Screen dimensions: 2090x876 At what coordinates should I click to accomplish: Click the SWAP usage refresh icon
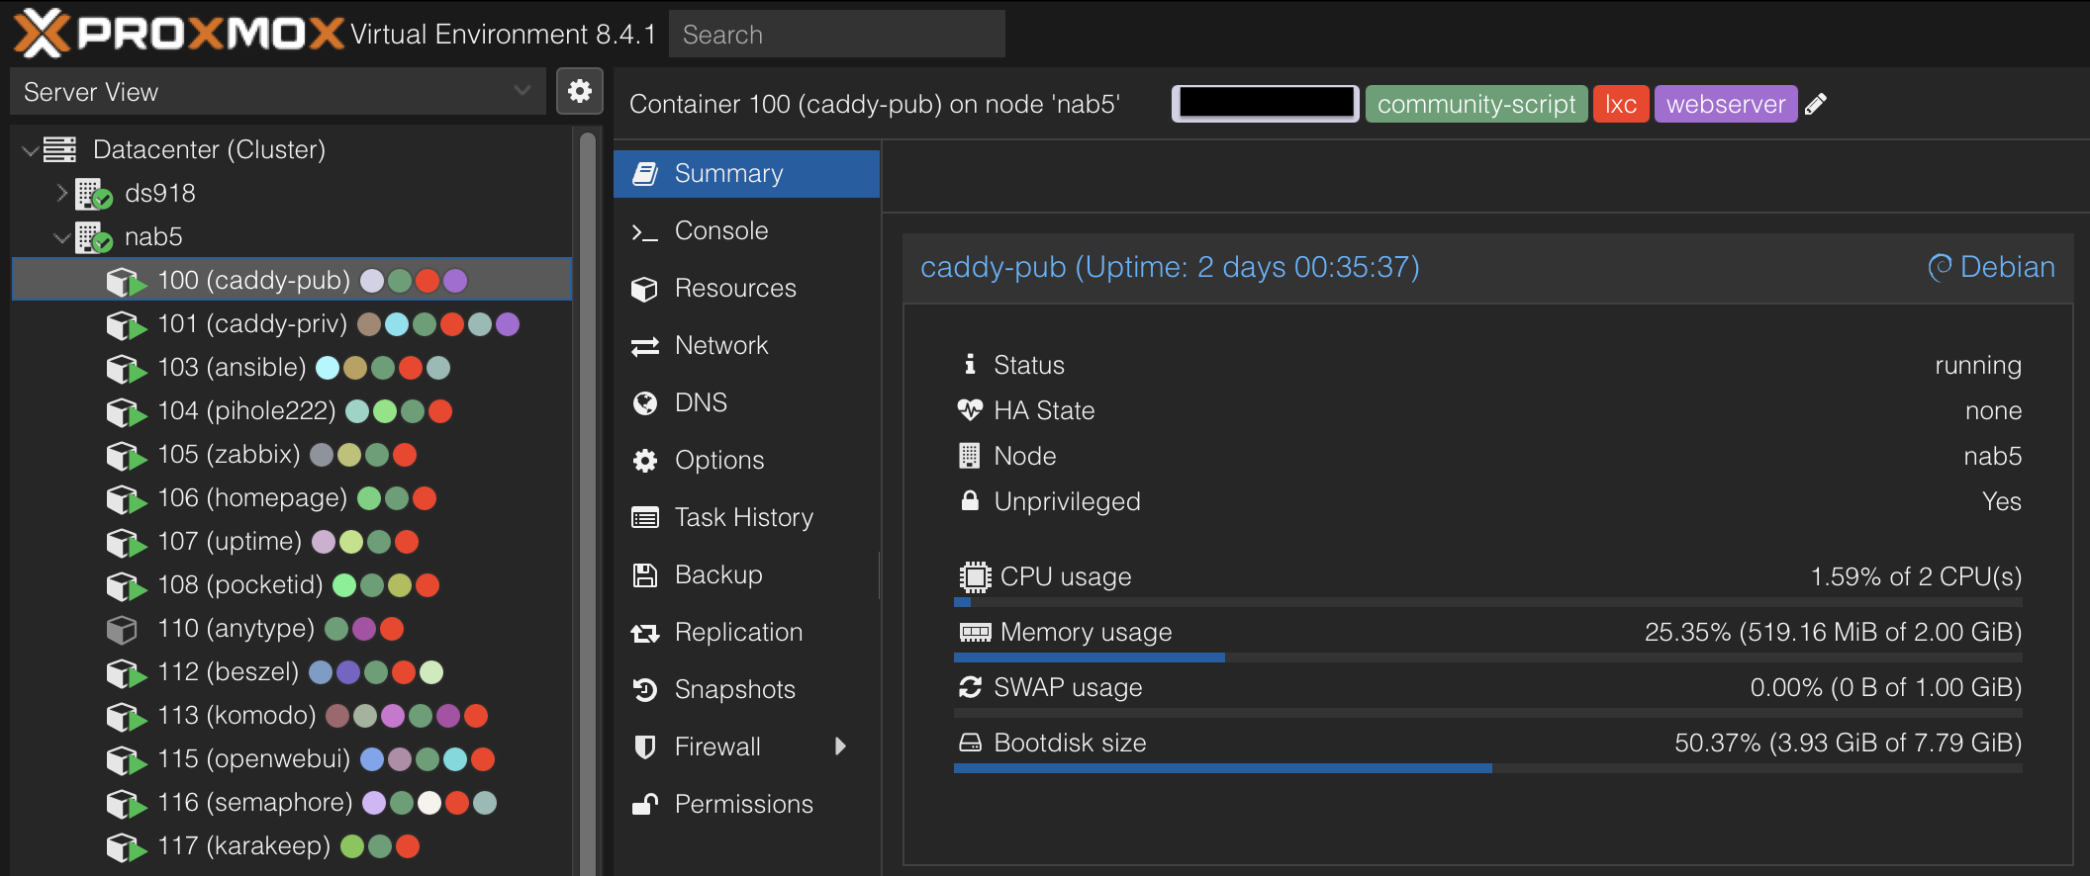pos(970,686)
